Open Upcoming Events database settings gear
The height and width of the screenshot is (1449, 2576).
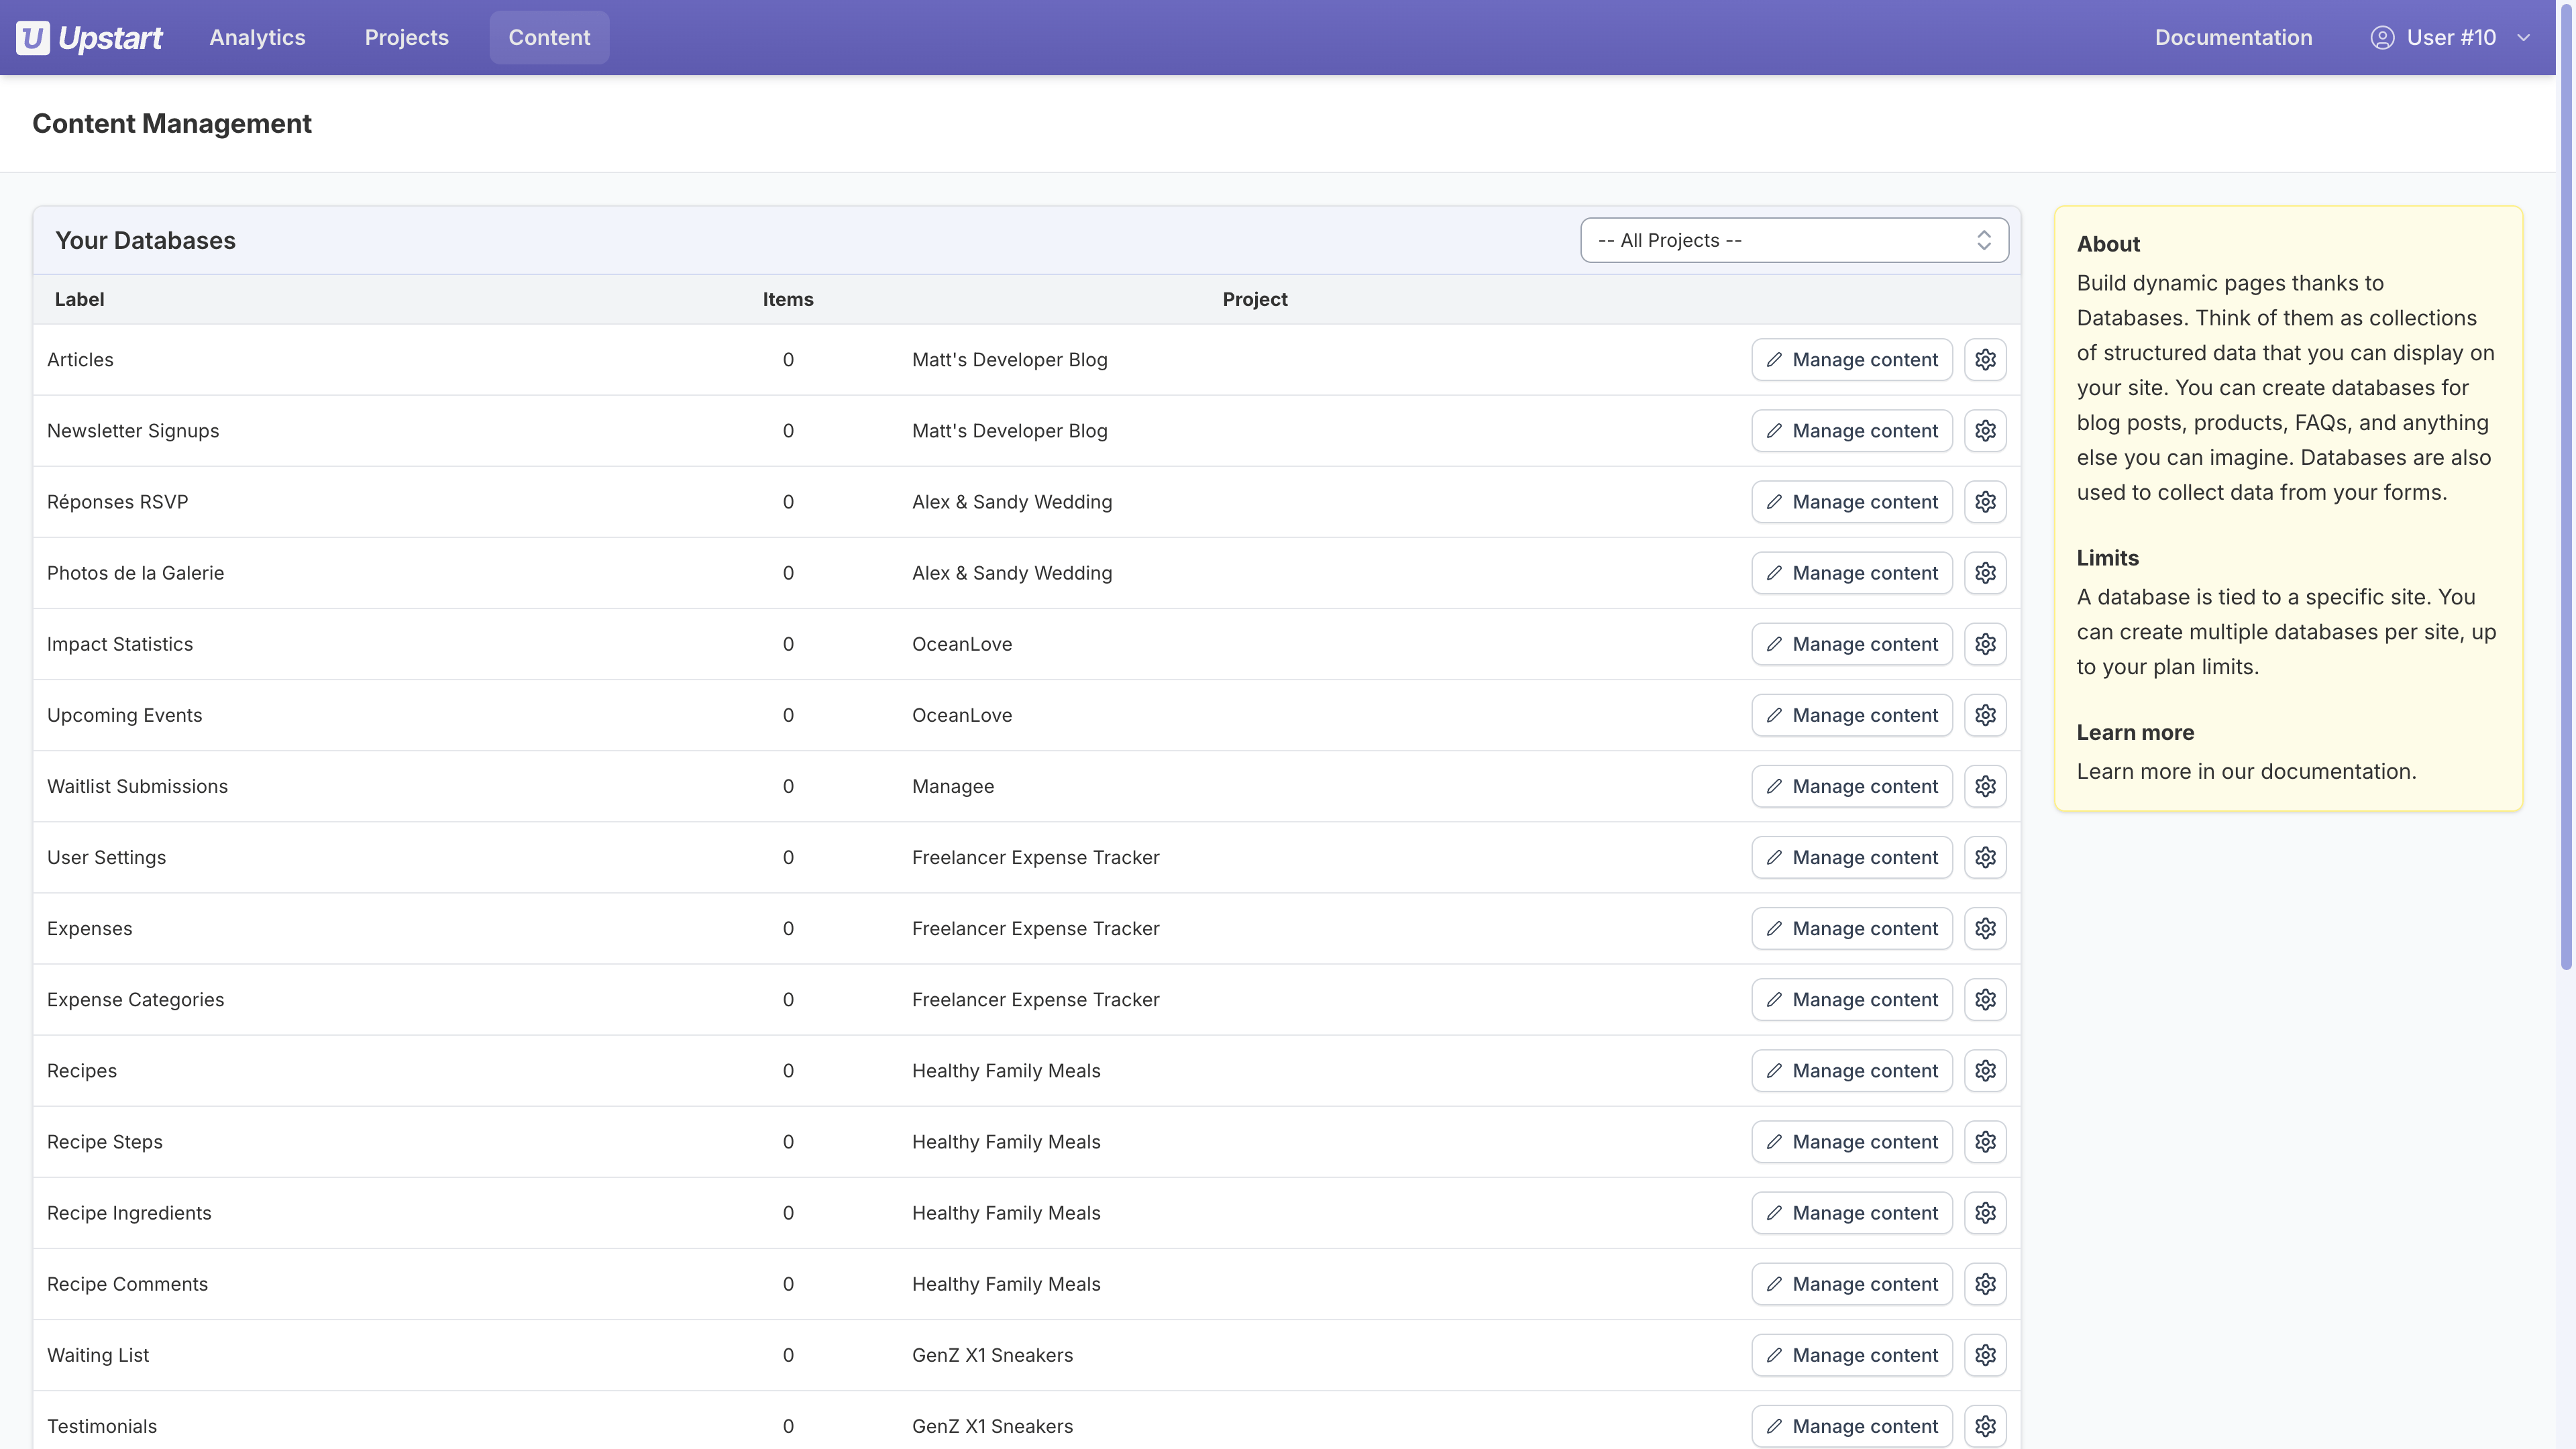[1985, 715]
